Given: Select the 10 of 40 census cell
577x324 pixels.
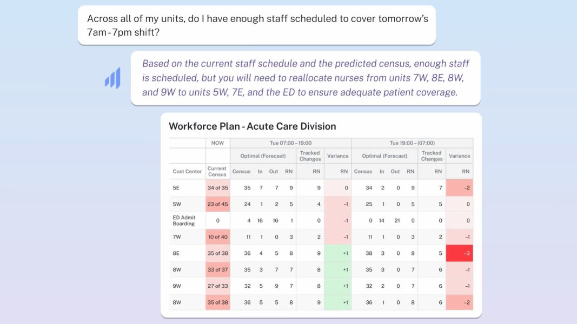Looking at the screenshot, I should pyautogui.click(x=217, y=237).
